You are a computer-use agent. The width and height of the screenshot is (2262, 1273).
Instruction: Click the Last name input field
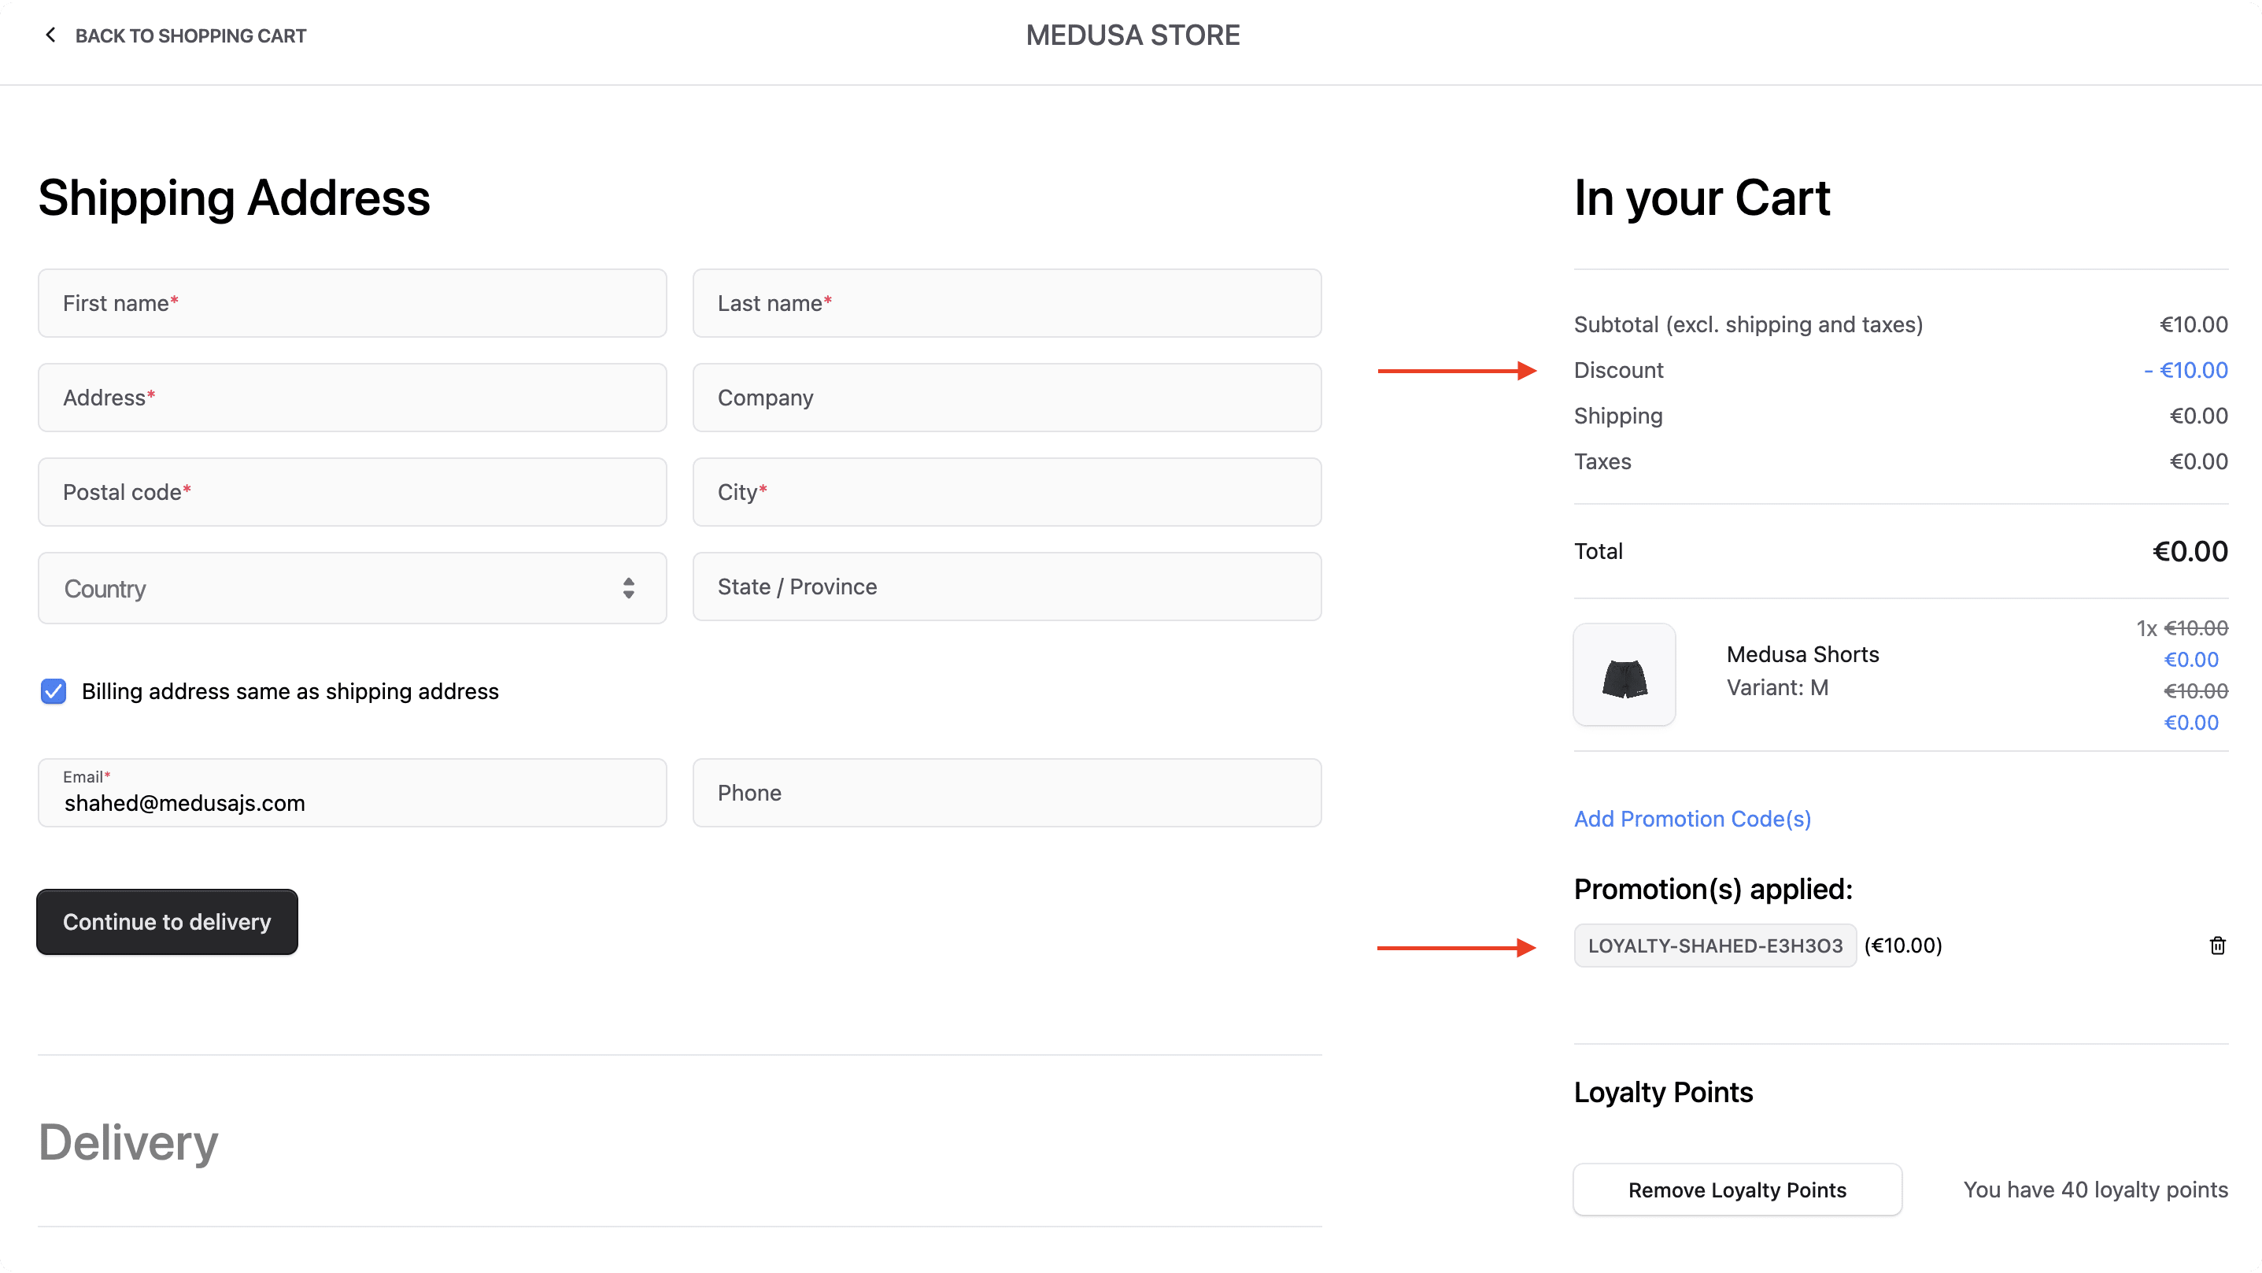coord(1007,303)
